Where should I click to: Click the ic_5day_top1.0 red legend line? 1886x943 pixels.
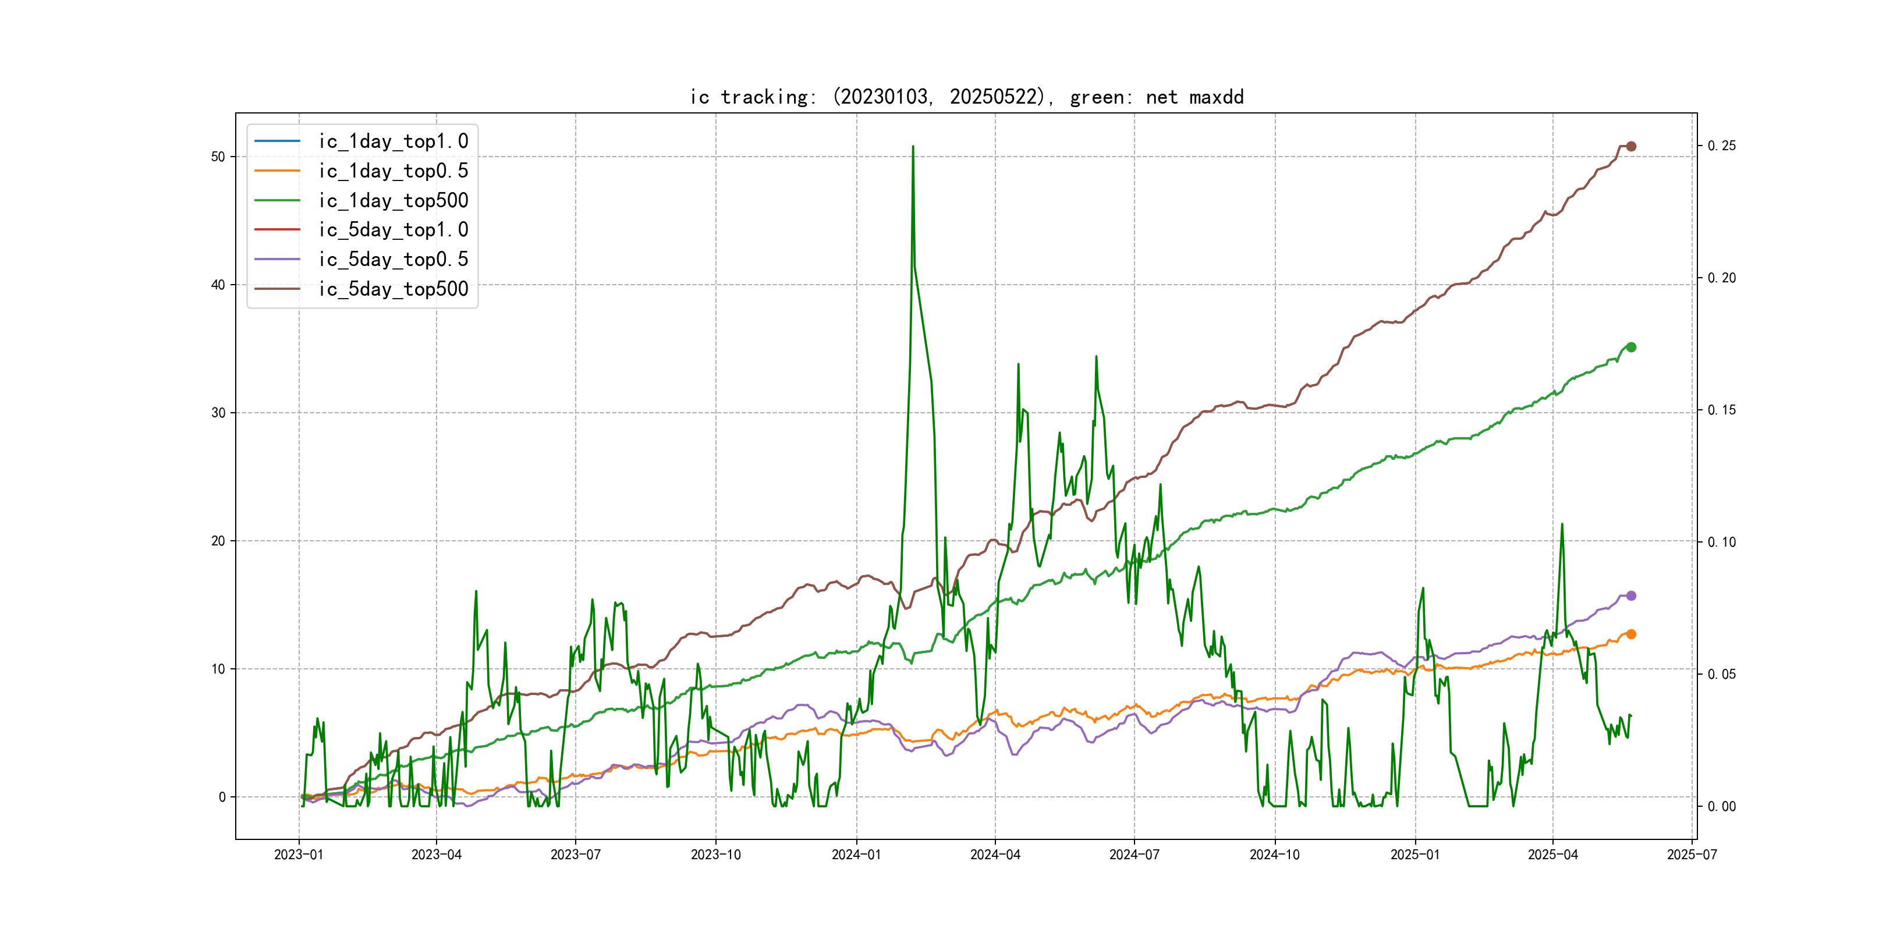coord(276,229)
